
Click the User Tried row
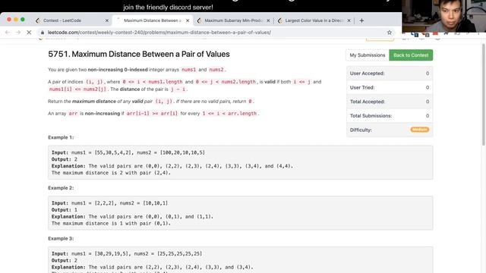390,88
